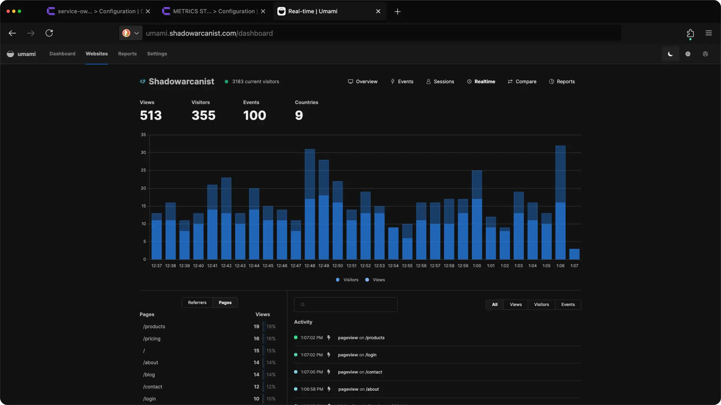
Task: Open the browser hamburger menu
Action: click(x=709, y=33)
